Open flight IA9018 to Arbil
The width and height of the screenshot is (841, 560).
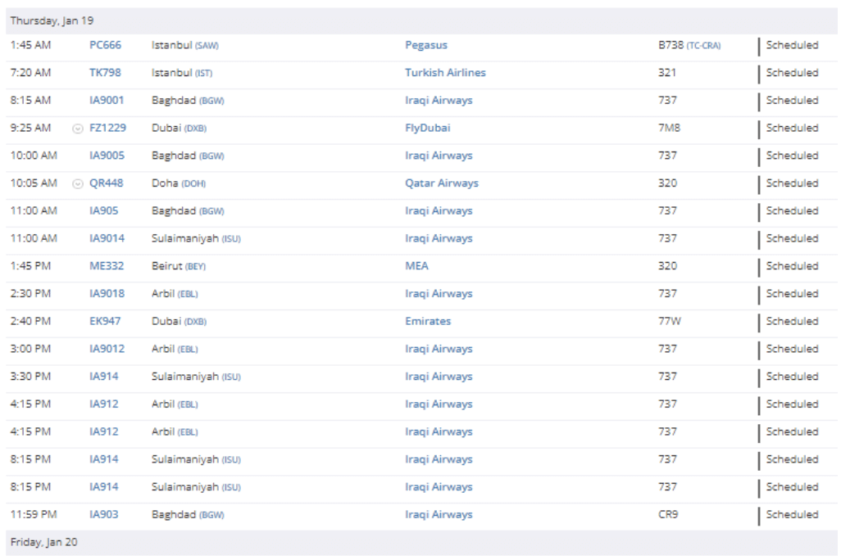(107, 294)
